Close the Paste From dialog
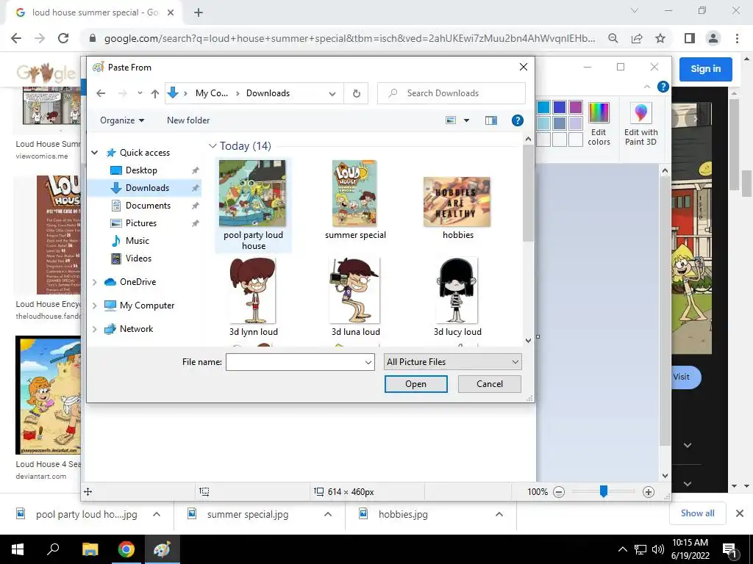Screen dimensions: 753x564 tap(524, 67)
